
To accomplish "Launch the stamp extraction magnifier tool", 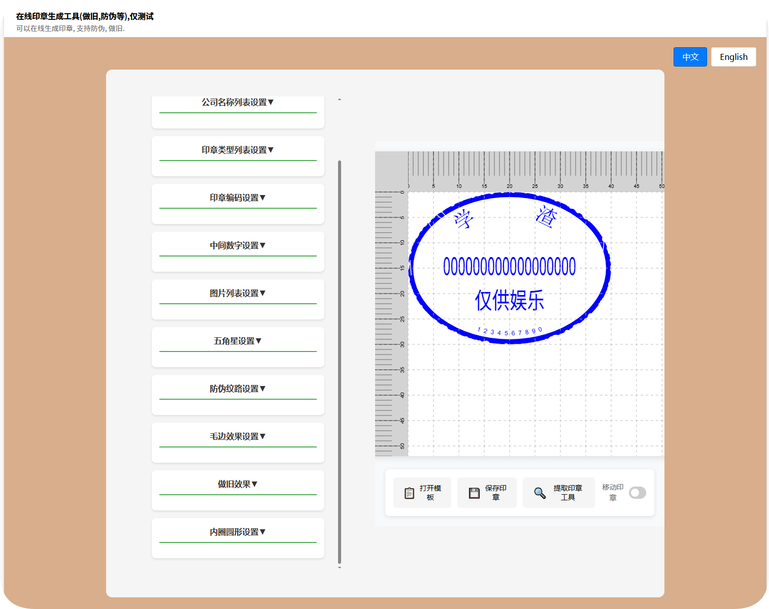I will click(x=558, y=492).
